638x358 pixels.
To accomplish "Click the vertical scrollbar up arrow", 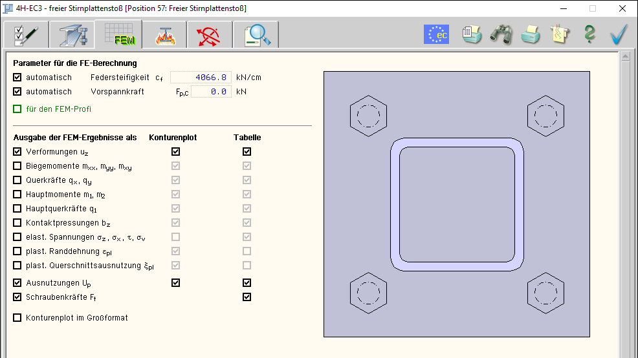I will [625, 57].
